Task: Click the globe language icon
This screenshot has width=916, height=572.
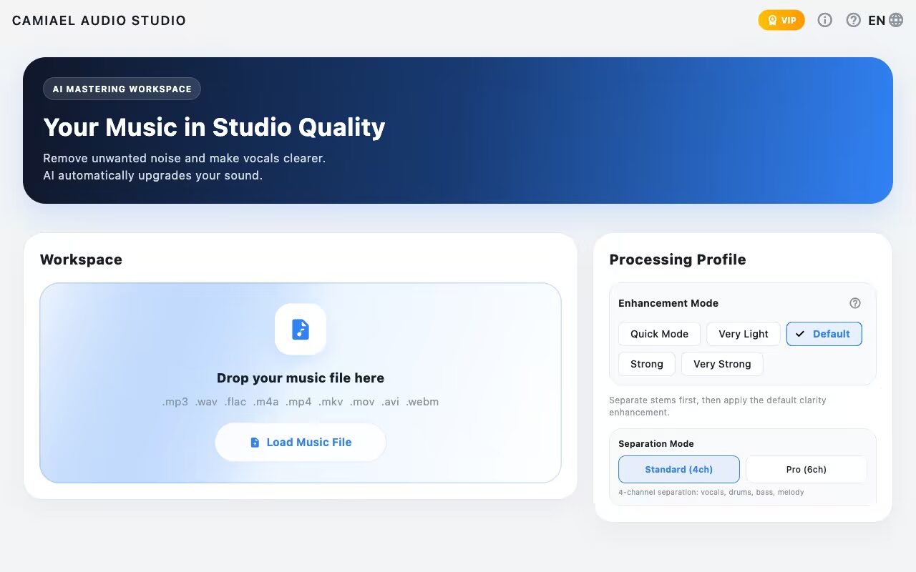Action: pyautogui.click(x=896, y=20)
